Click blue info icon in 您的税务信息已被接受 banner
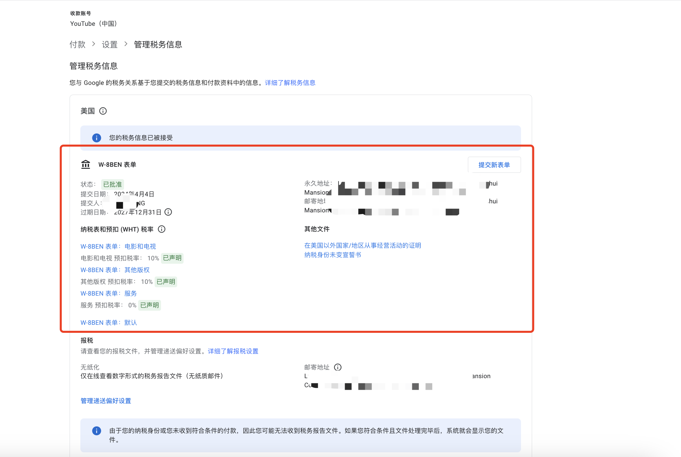Image resolution: width=681 pixels, height=457 pixels. (x=96, y=138)
